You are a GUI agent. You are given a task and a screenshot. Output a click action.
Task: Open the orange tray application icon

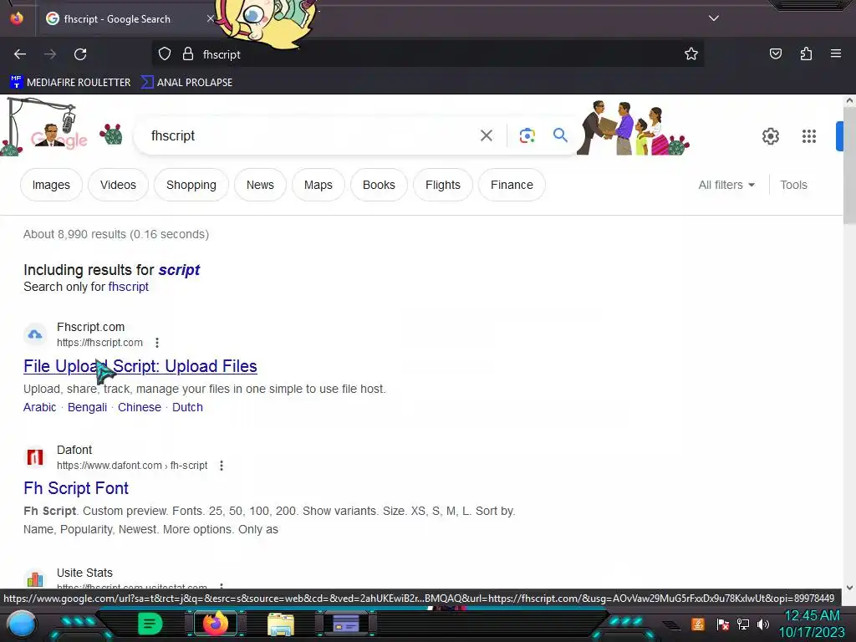(698, 624)
